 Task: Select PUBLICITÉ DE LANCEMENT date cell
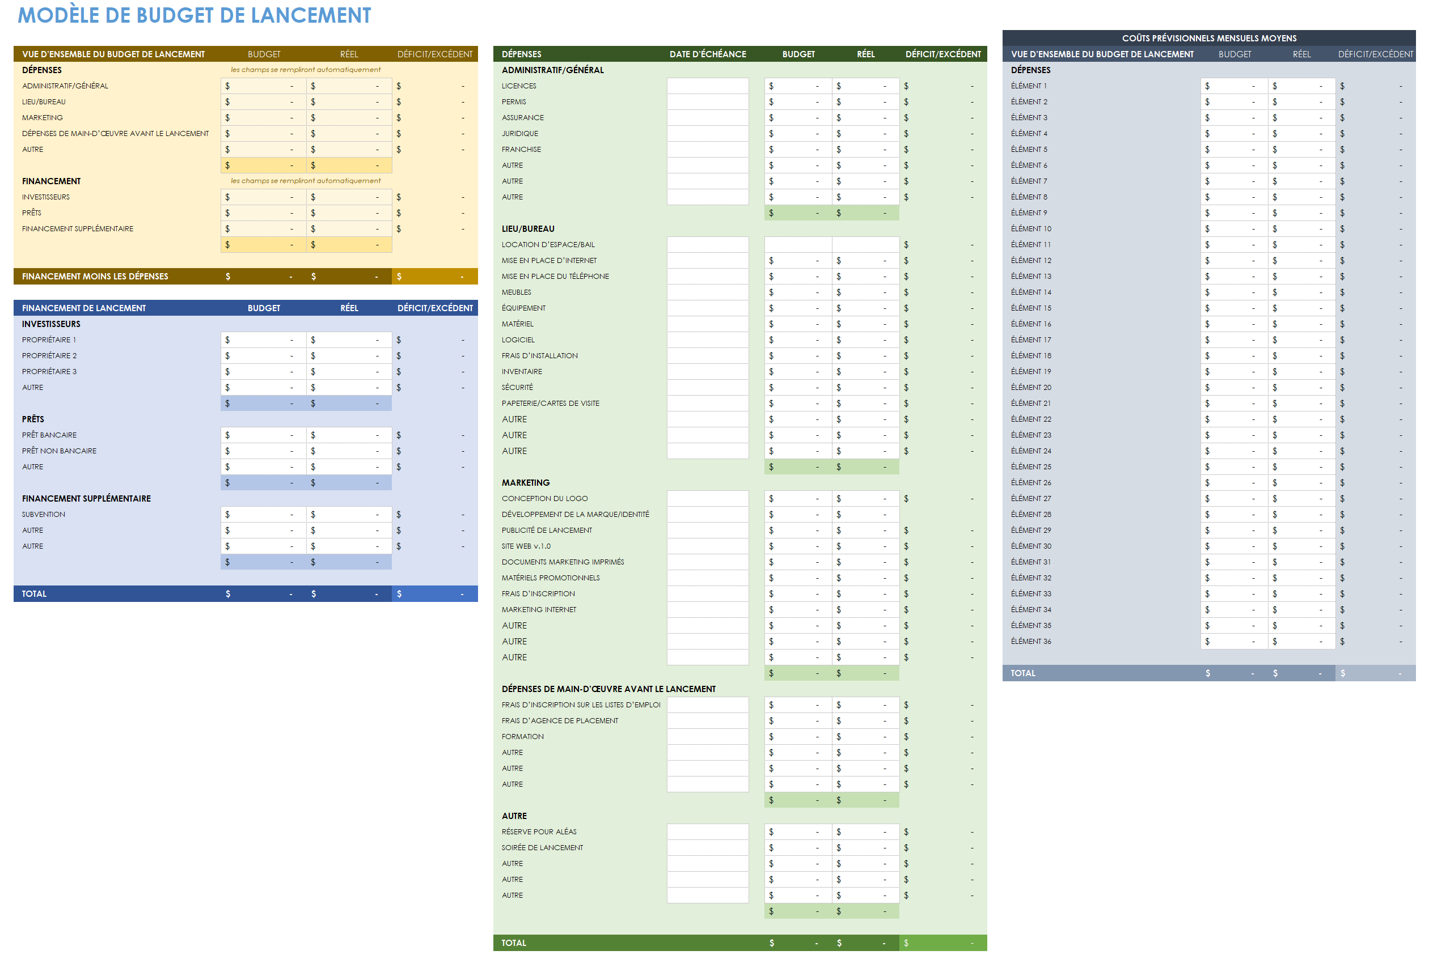[x=708, y=531]
